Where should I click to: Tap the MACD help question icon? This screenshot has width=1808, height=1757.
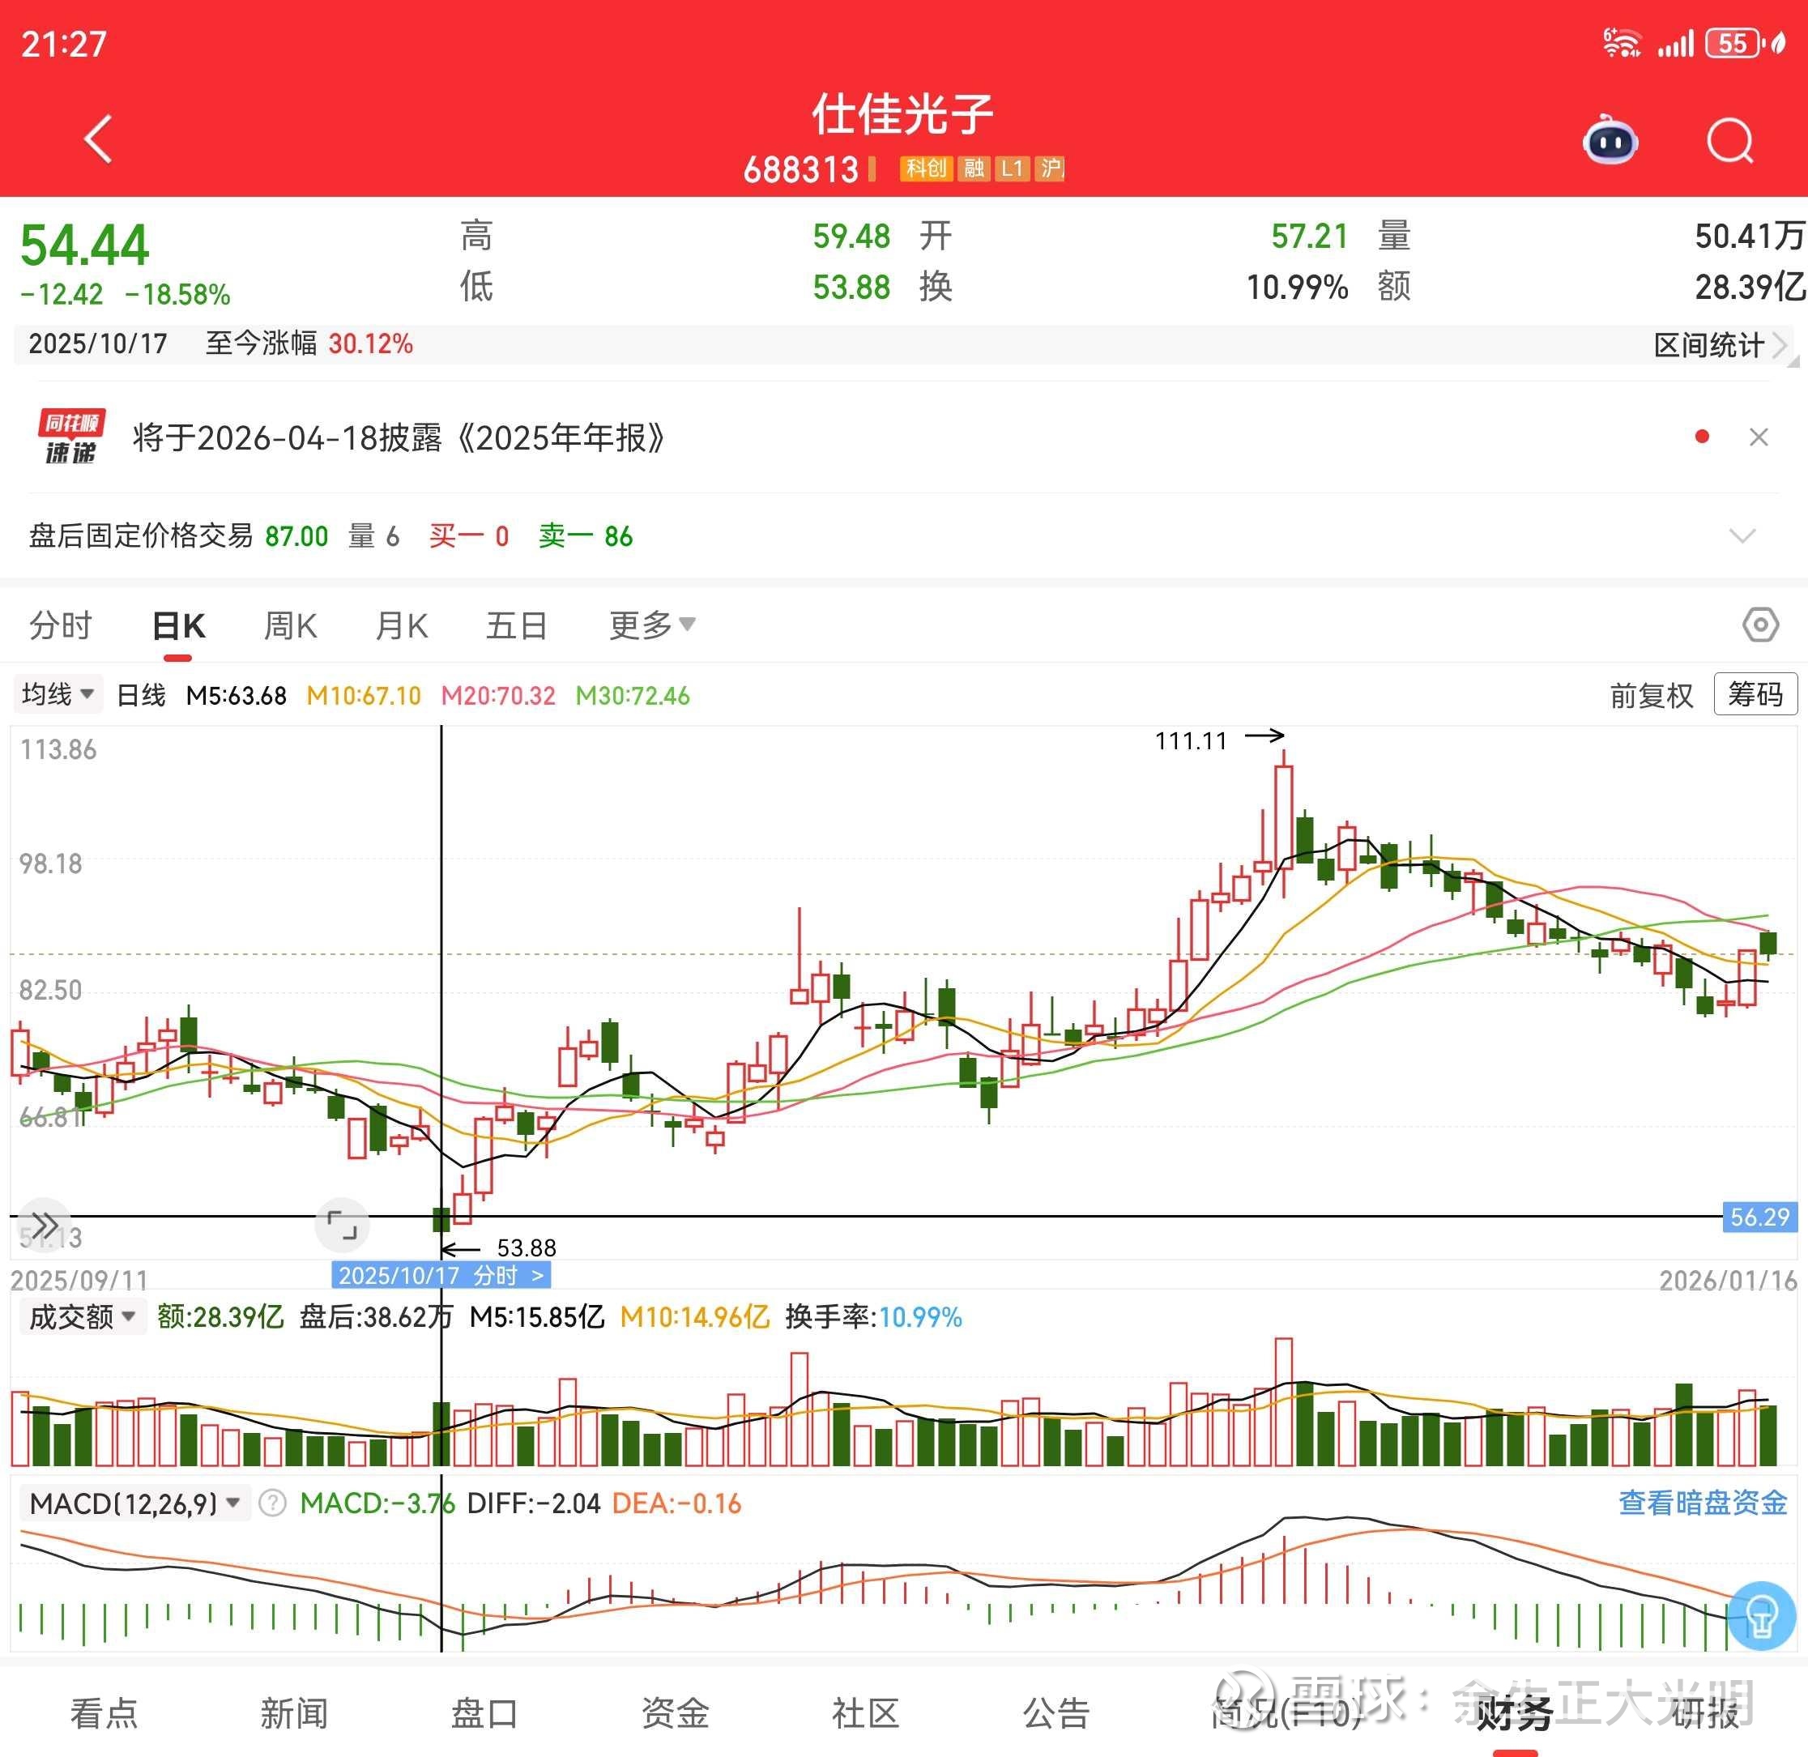point(272,1503)
